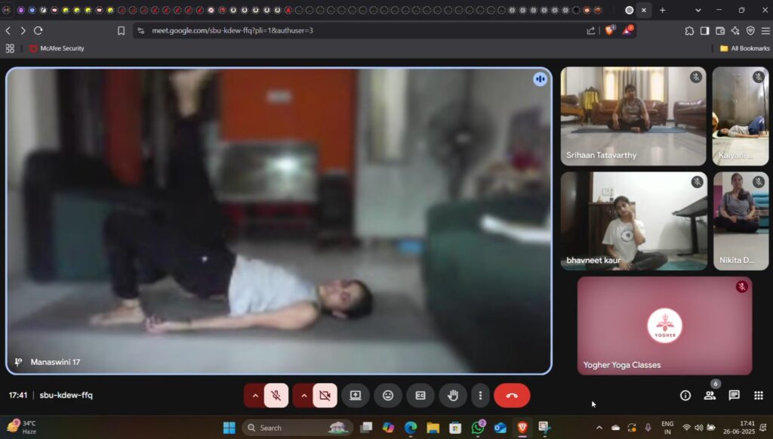This screenshot has height=439, width=773.
Task: Open WhatsApp from the Windows taskbar
Action: click(477, 428)
